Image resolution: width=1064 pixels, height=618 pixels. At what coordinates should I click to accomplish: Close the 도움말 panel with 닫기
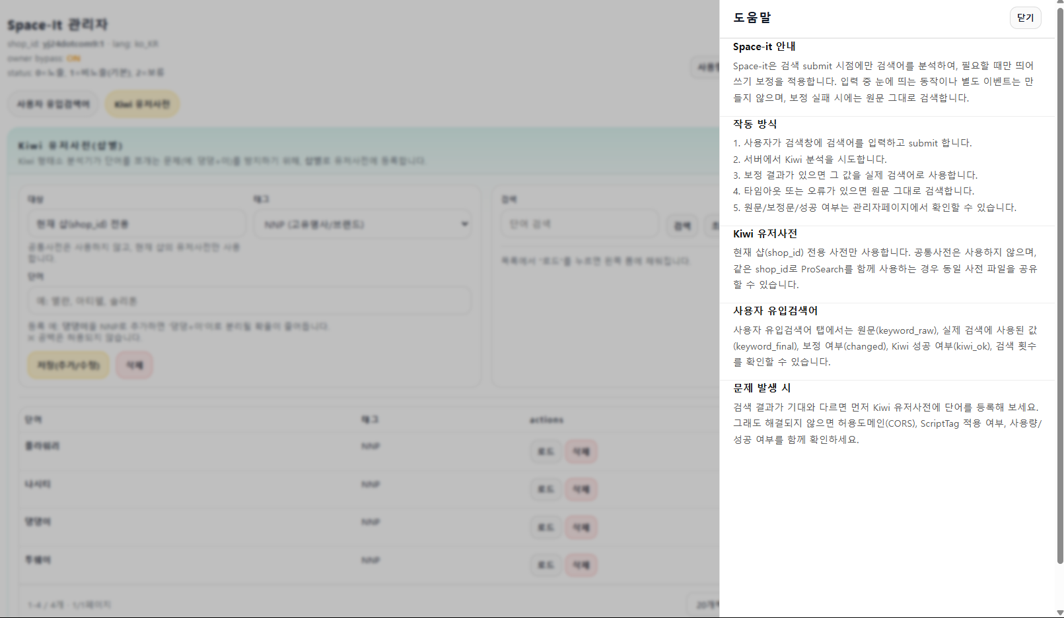click(x=1025, y=18)
